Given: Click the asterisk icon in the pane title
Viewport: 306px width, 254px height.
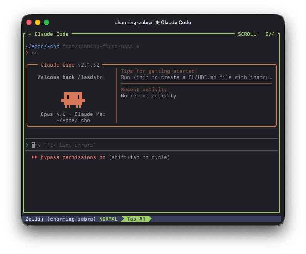Looking at the screenshot, I should (30, 34).
